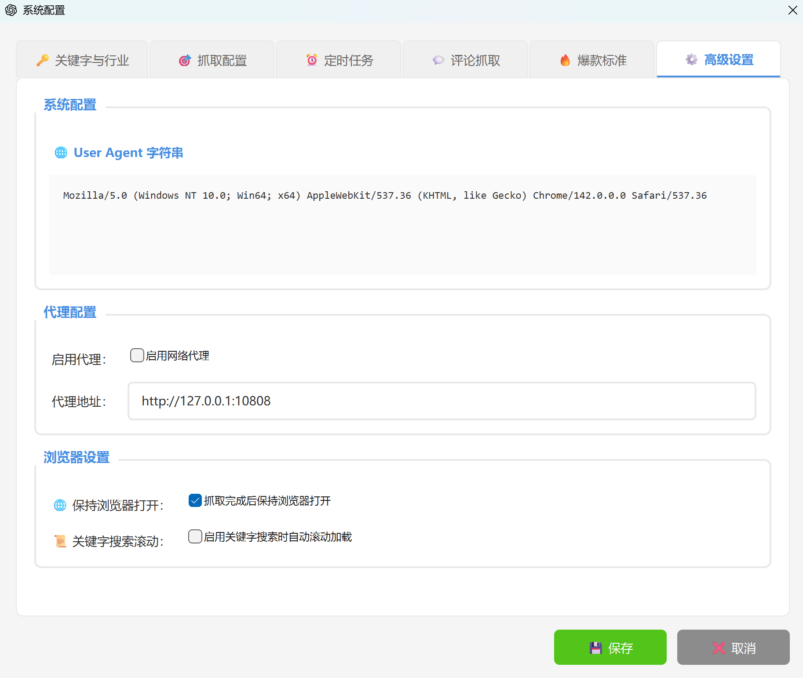
Task: Click the globe icon beside User Agent 字符串
Action: click(x=61, y=153)
